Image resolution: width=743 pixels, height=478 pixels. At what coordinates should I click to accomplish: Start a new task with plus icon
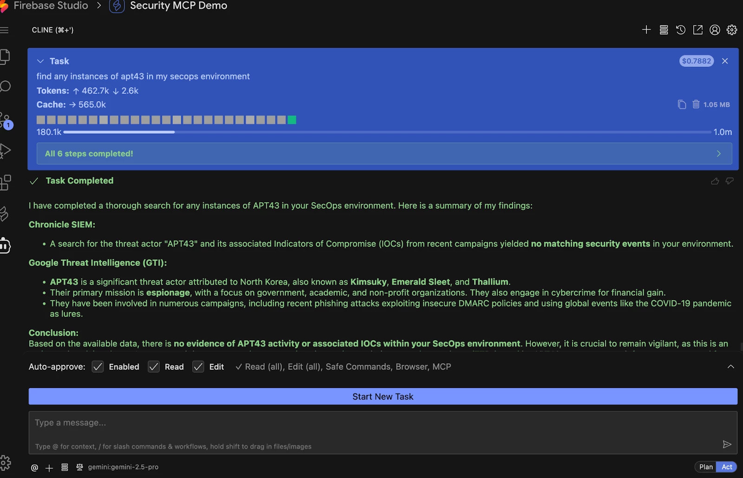646,30
